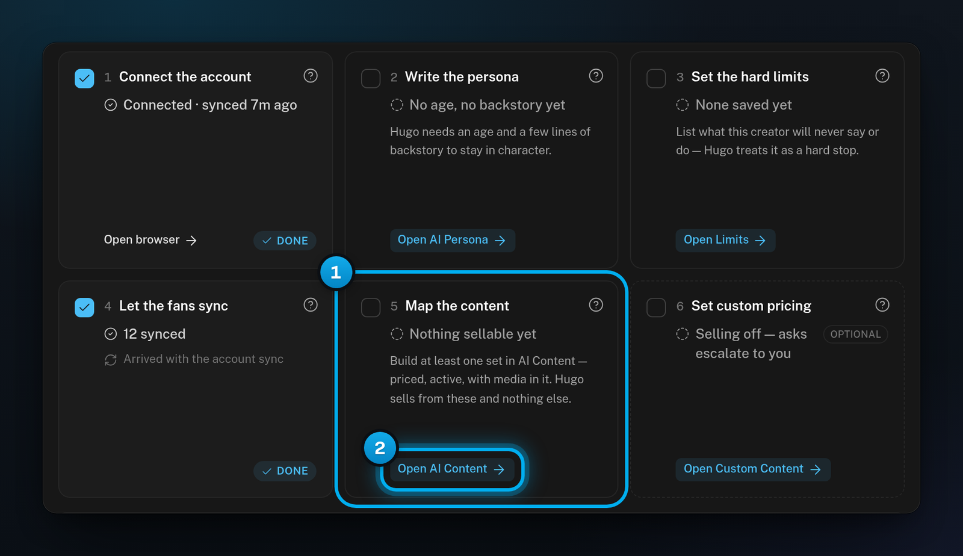Click the Open AI Persona button
The image size is (963, 556).
[x=453, y=240]
